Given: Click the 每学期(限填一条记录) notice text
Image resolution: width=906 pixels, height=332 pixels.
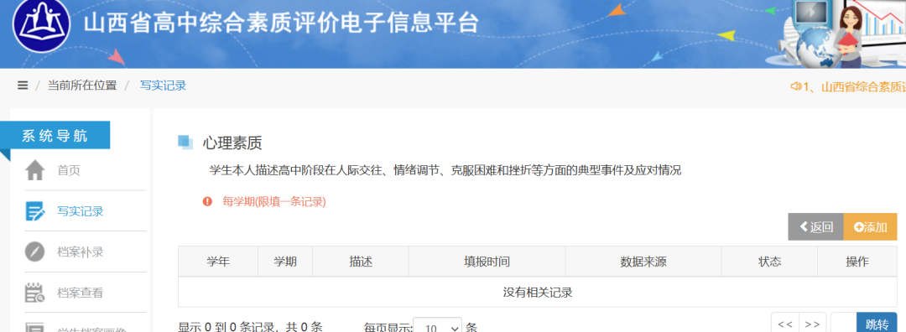Looking at the screenshot, I should 273,201.
